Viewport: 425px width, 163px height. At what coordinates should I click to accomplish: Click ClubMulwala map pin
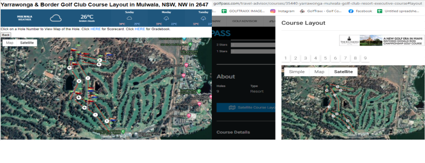189,116
